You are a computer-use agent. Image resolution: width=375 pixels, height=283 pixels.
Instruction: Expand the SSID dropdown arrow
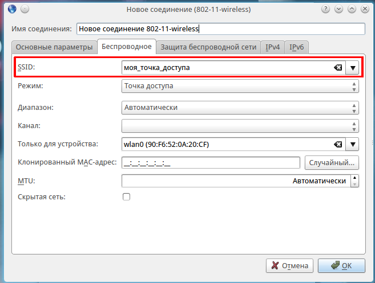[x=352, y=68]
